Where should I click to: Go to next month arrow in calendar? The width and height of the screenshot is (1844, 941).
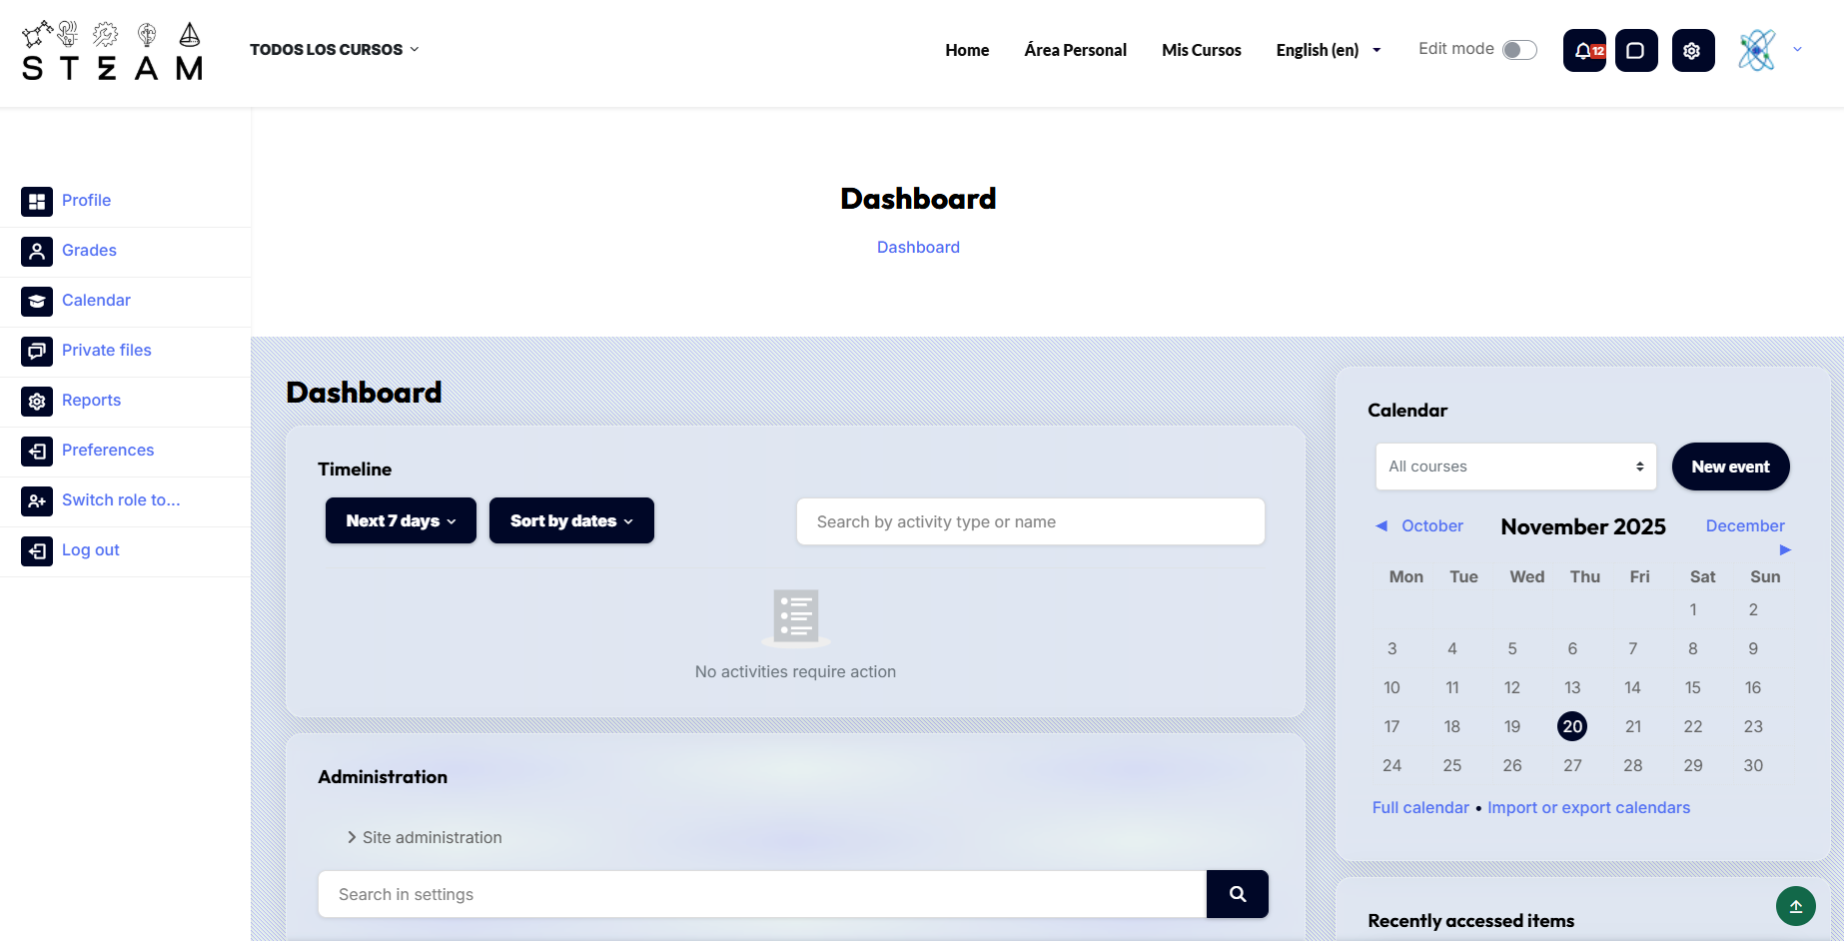(x=1785, y=549)
